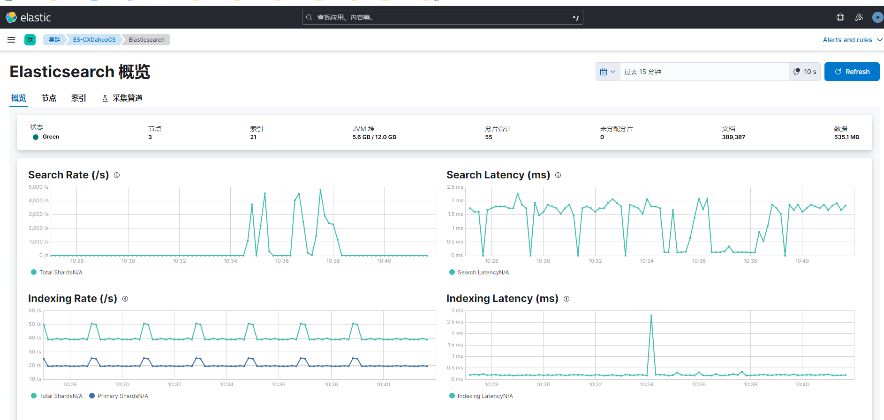Focus the global search field

click(x=442, y=17)
